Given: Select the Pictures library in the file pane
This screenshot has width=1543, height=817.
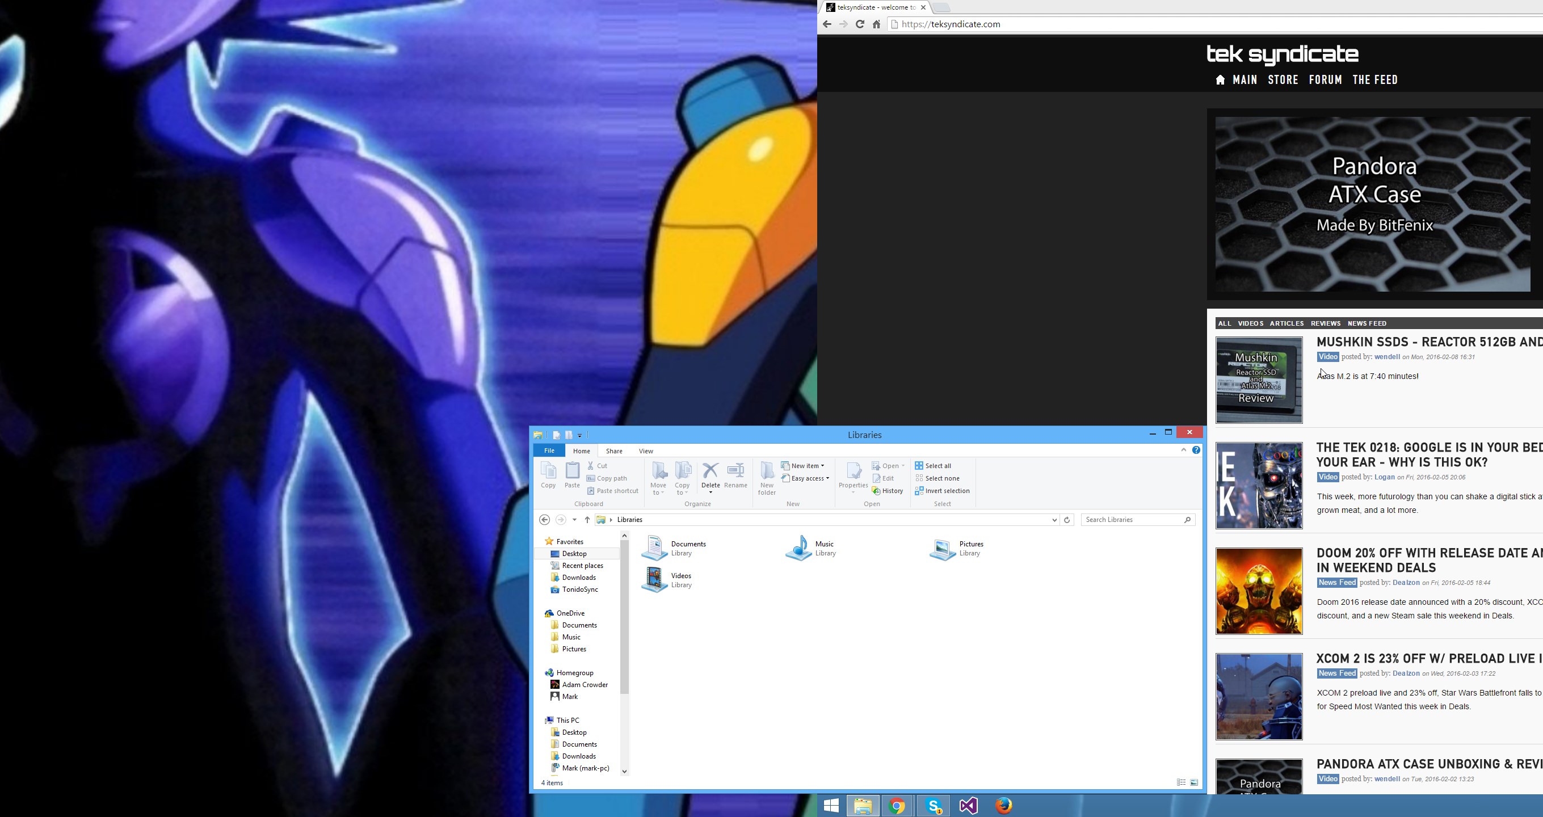Looking at the screenshot, I should click(957, 548).
